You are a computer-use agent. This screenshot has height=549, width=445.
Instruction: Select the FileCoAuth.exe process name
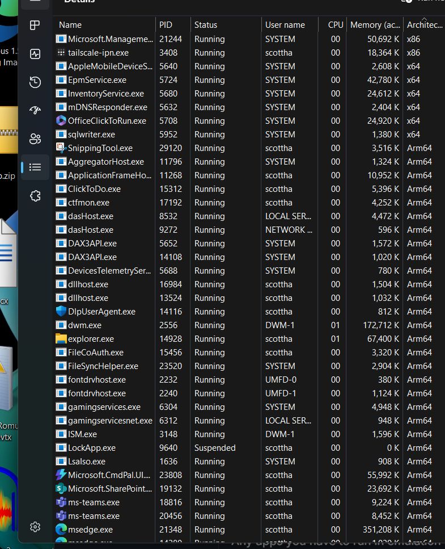[95, 352]
